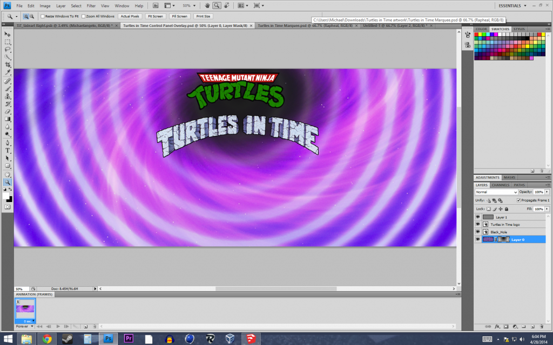553x345 pixels.
Task: Select the Shape tool
Action: (x=8, y=166)
